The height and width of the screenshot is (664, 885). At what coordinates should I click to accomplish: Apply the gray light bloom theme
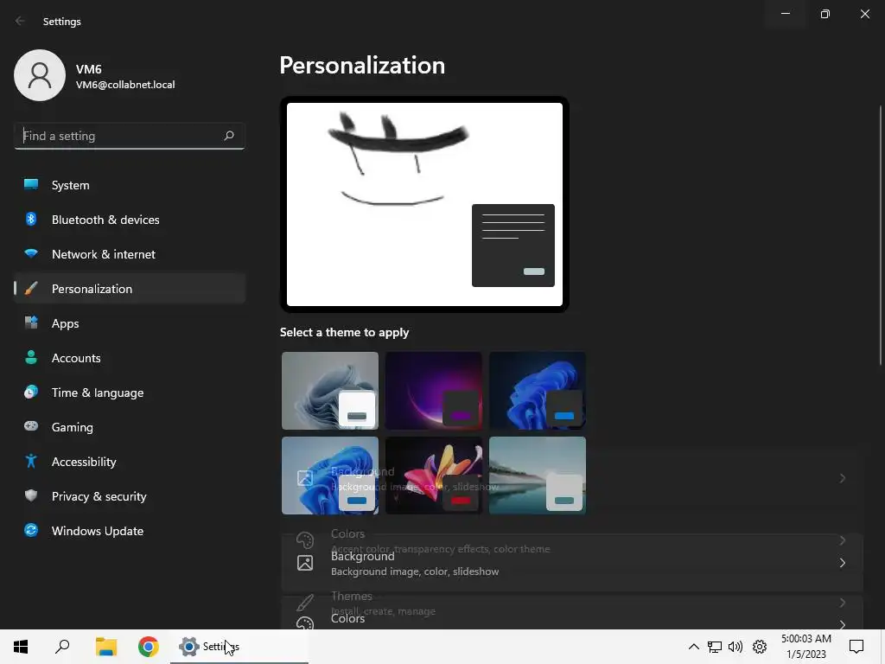[x=330, y=391]
